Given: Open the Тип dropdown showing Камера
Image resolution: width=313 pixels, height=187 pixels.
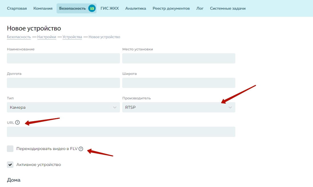Looking at the screenshot, I should [63, 107].
